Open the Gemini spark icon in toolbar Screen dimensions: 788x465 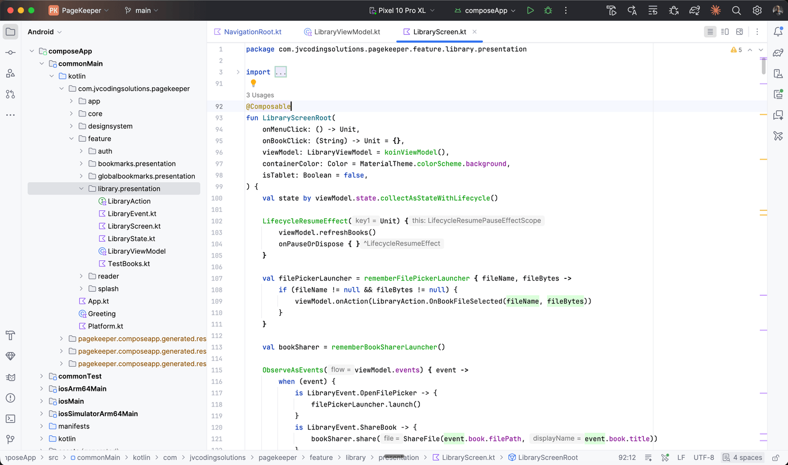tap(715, 10)
